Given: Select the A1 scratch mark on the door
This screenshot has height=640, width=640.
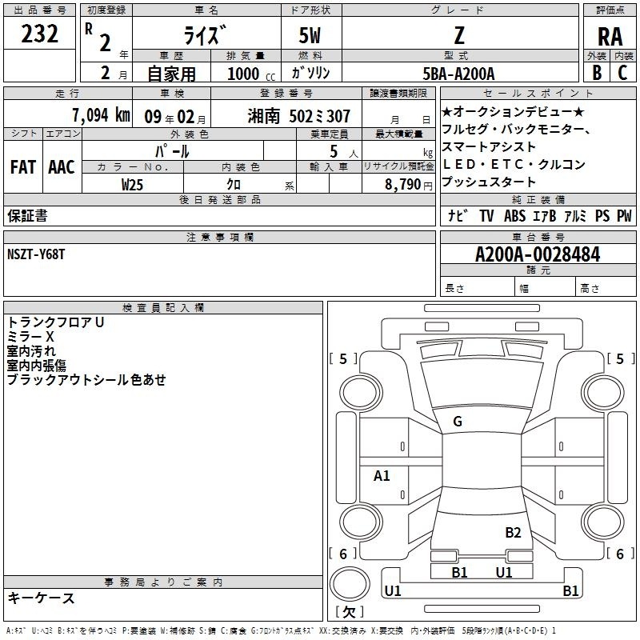Looking at the screenshot, I should [x=382, y=475].
